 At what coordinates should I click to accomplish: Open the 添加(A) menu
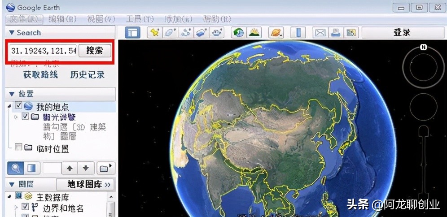[x=178, y=19]
